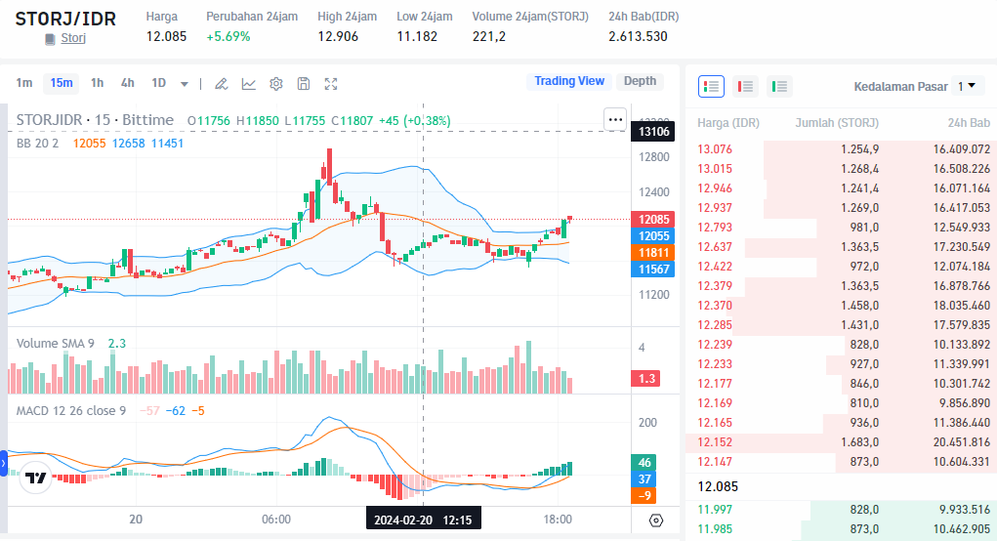Show buy orders only view icon
997x541 pixels.
tap(779, 87)
